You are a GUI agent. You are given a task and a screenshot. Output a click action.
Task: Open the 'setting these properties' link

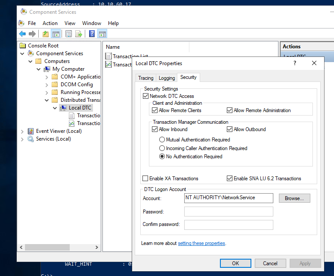pyautogui.click(x=201, y=243)
